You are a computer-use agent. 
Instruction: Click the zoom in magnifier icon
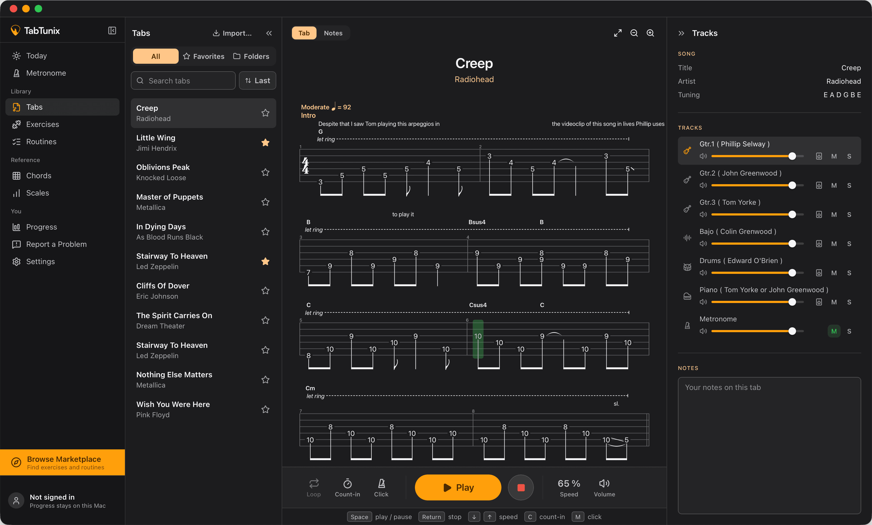(x=650, y=33)
